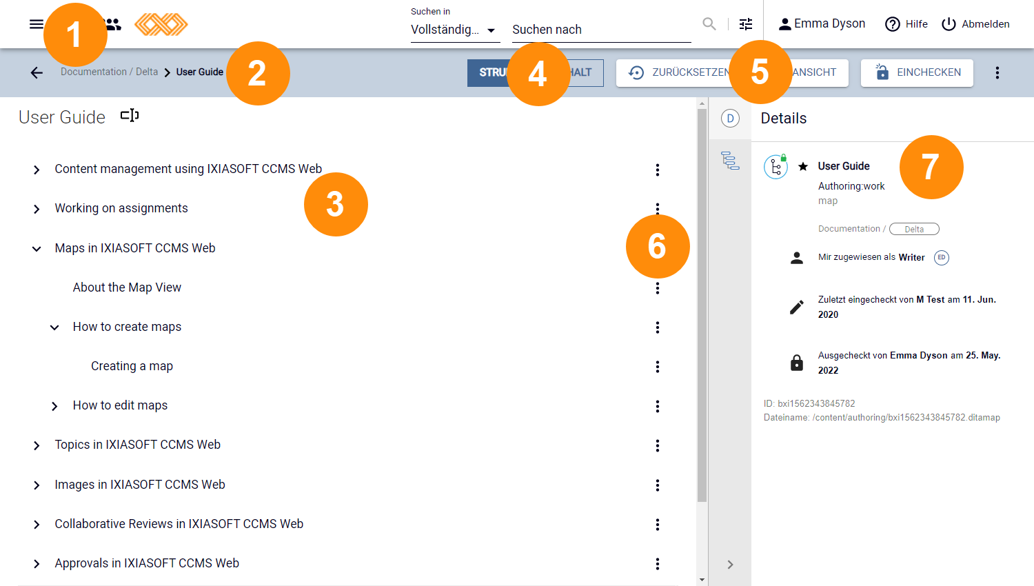This screenshot has width=1034, height=586.
Task: Switch to the structure tree side panel tab
Action: (x=730, y=160)
